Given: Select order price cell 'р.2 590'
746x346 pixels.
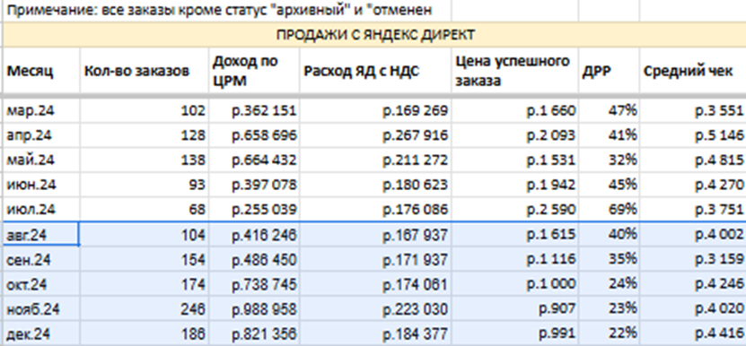Looking at the screenshot, I should click(514, 210).
